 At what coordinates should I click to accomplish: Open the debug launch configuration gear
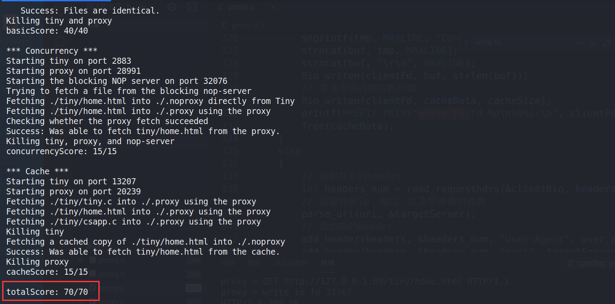pos(172,7)
